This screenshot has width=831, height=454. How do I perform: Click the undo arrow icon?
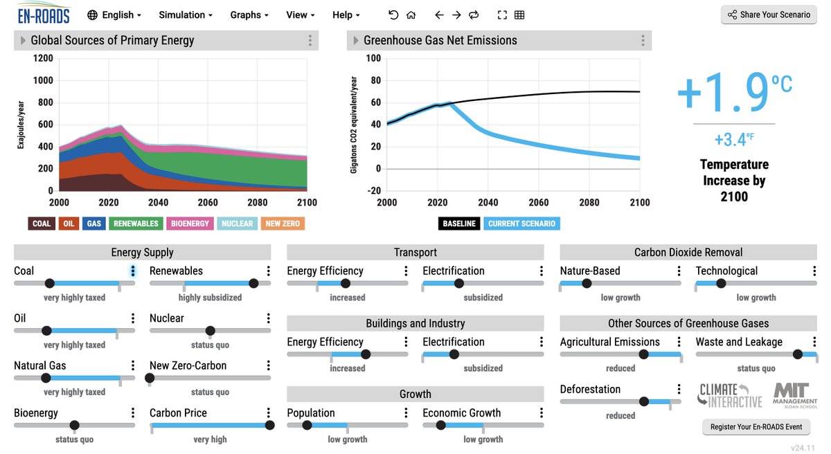[x=393, y=15]
